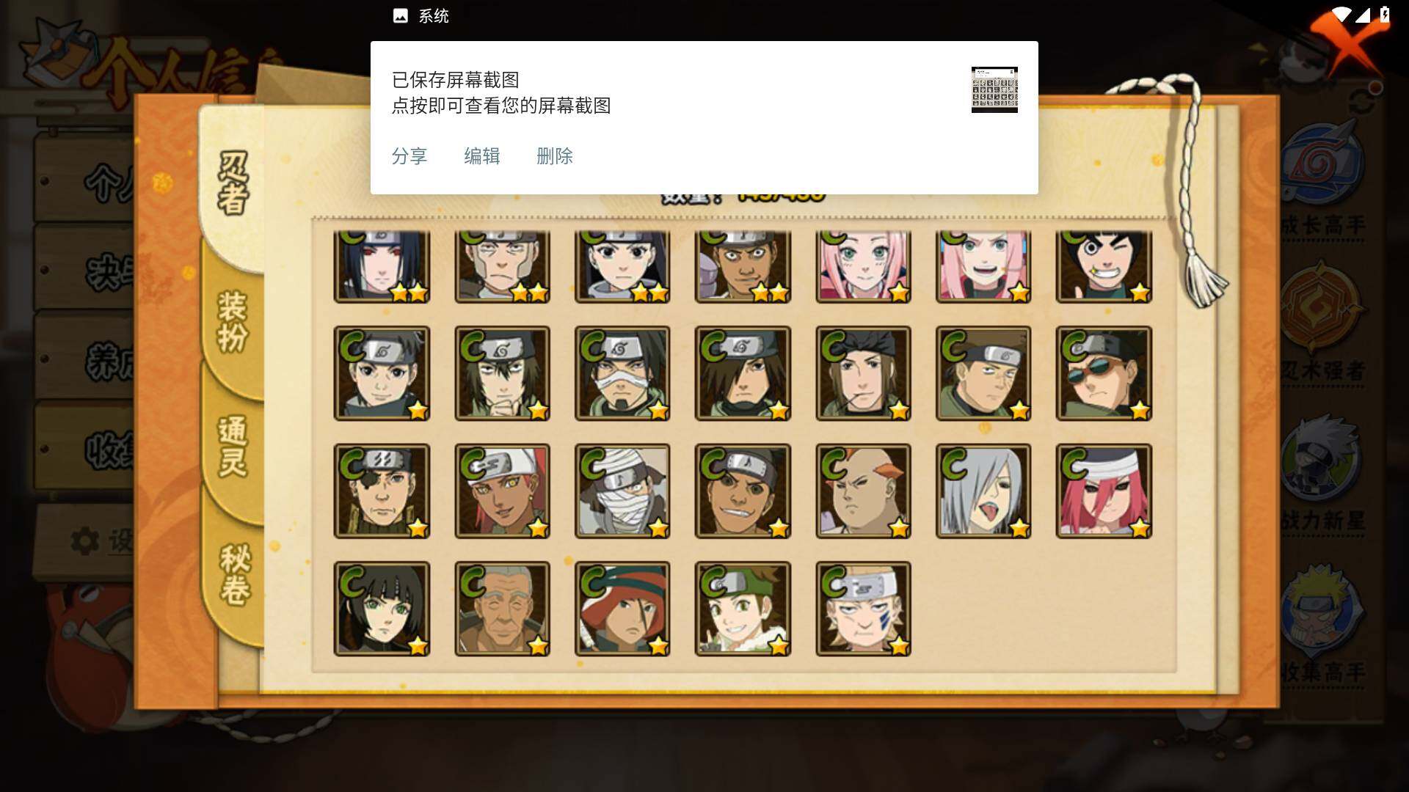Select the thick-eyebrow winking ninja portrait
Image resolution: width=1409 pixels, height=792 pixels.
1104,266
